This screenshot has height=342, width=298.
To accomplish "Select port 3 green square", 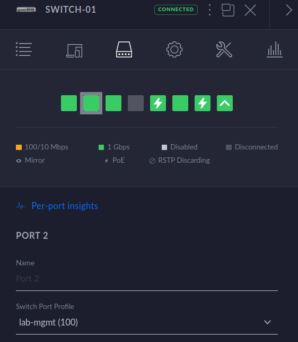I will (113, 103).
